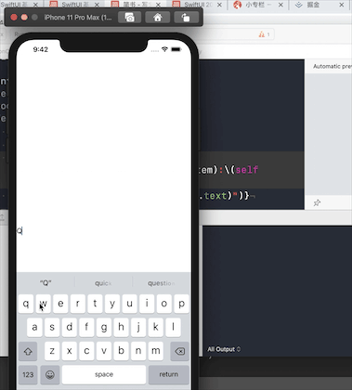Tap the z key
352x390 pixels.
tap(52, 351)
